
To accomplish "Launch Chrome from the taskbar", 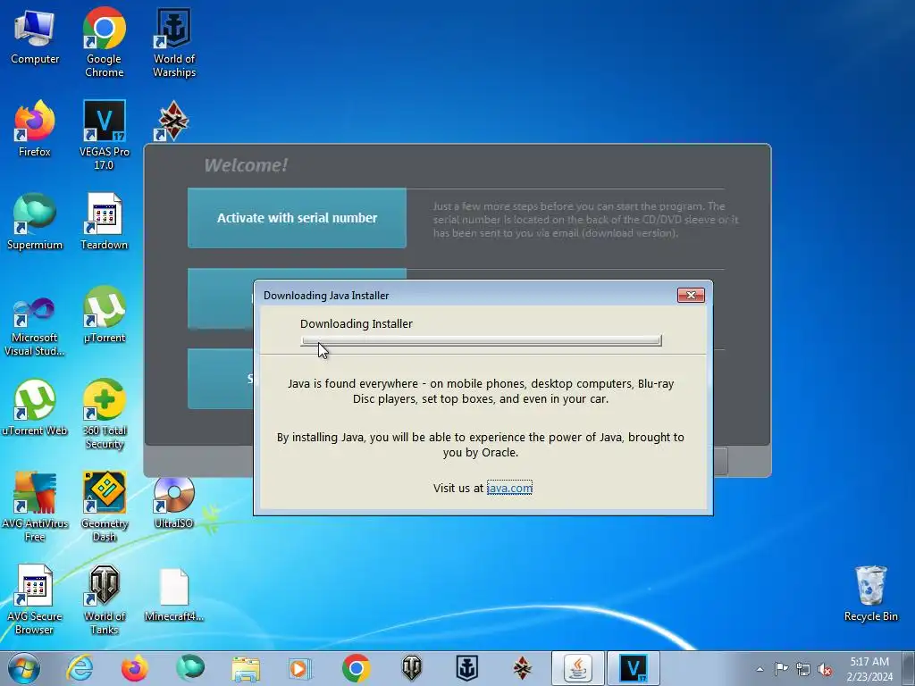I will (x=356, y=668).
